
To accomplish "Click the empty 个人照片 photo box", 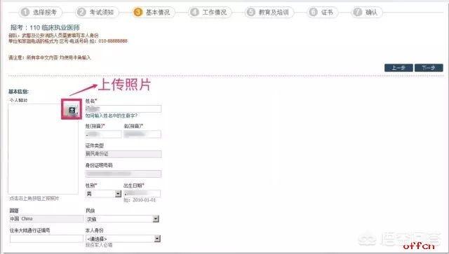I will [43, 148].
